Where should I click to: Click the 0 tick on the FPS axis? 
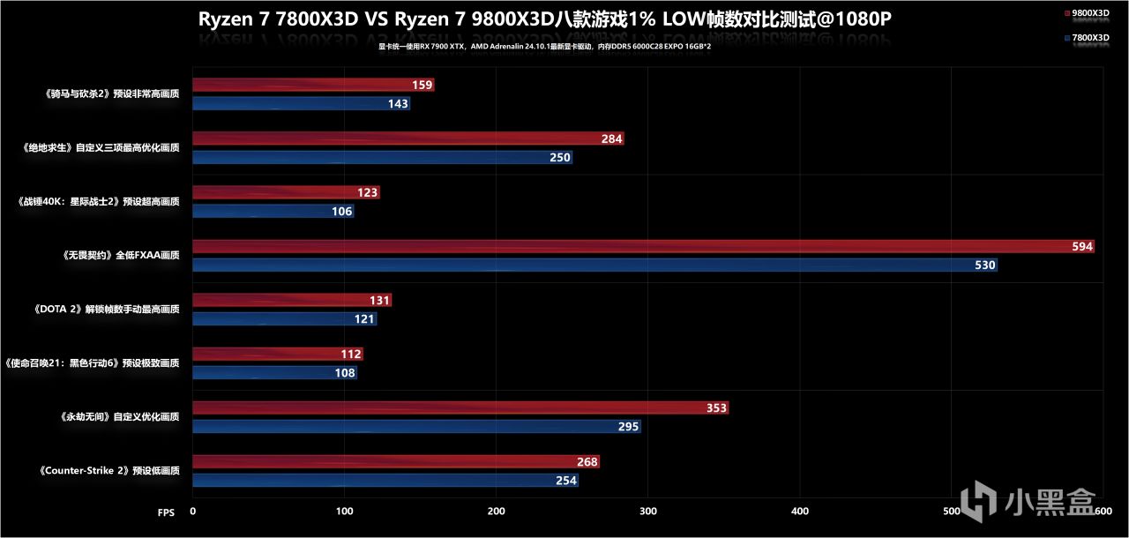192,512
